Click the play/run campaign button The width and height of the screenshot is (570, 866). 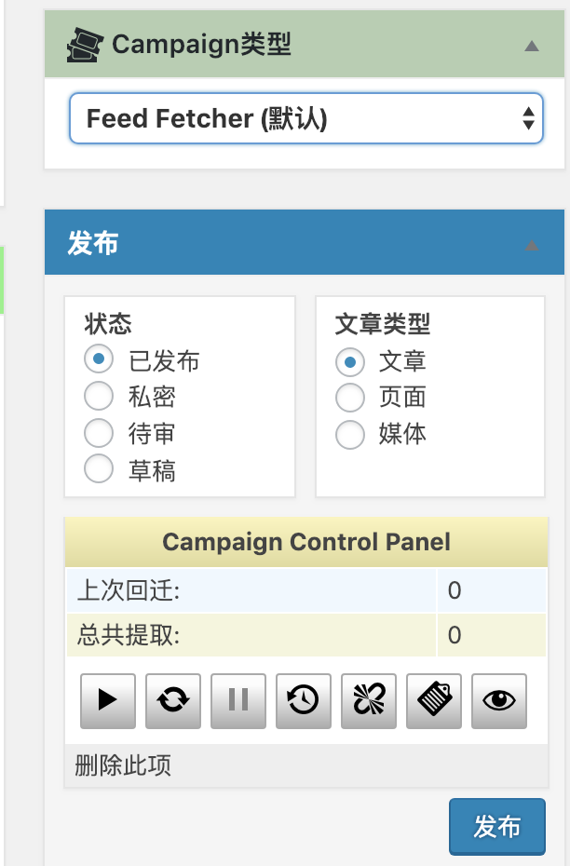pos(108,700)
